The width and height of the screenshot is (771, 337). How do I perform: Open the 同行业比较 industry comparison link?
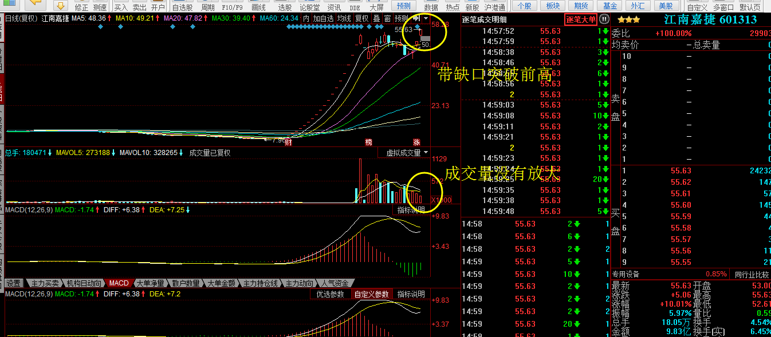(x=752, y=275)
